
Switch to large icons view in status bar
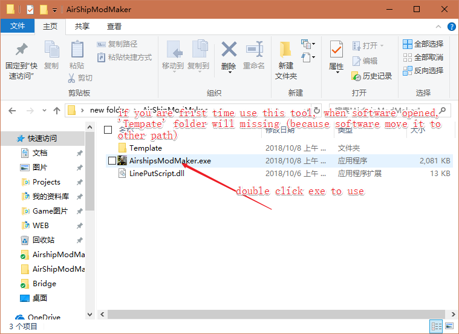(x=448, y=327)
